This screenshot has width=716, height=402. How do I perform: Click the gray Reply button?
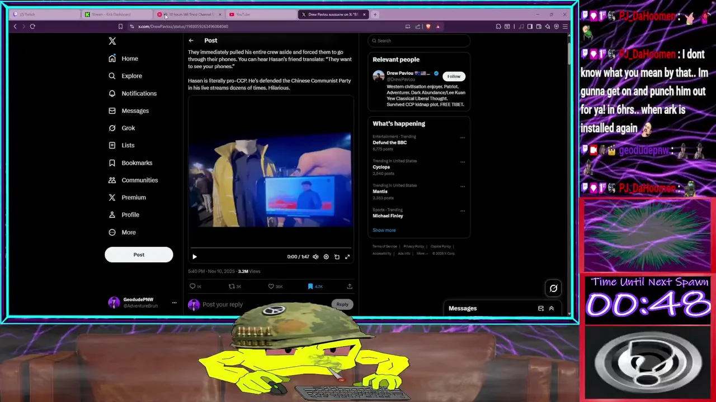coord(342,304)
